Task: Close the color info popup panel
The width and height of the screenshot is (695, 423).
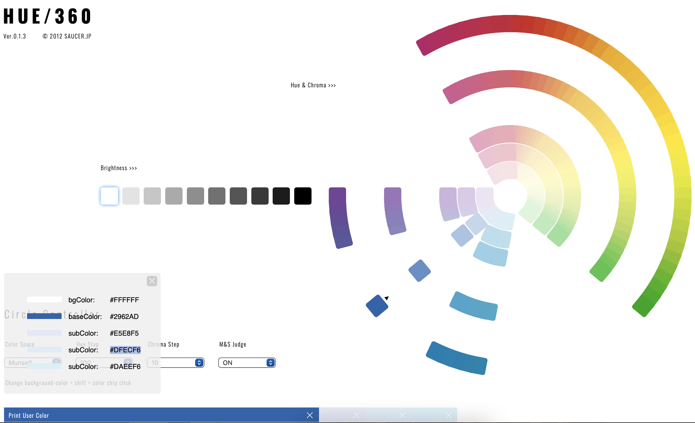Action: 152,281
